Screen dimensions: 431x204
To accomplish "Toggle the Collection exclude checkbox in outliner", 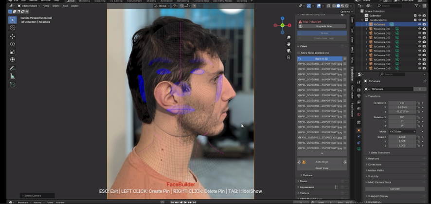I will [415, 15].
